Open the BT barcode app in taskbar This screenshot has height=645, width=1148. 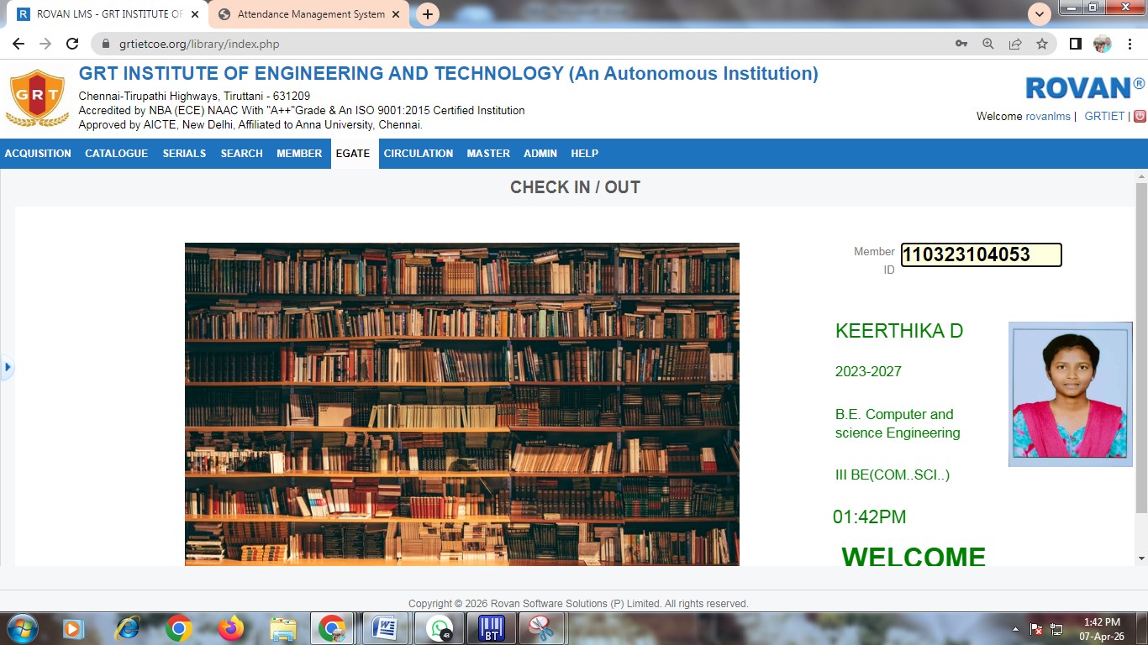(x=491, y=628)
